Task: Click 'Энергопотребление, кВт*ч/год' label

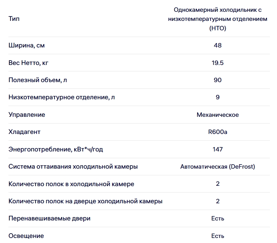Action: [x=56, y=149]
